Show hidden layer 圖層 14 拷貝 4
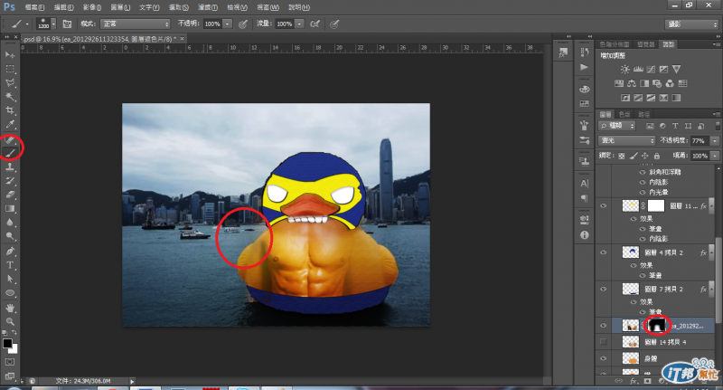The height and width of the screenshot is (390, 723). pyautogui.click(x=603, y=342)
